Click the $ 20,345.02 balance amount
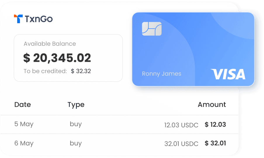This screenshot has height=158, width=264. click(57, 58)
